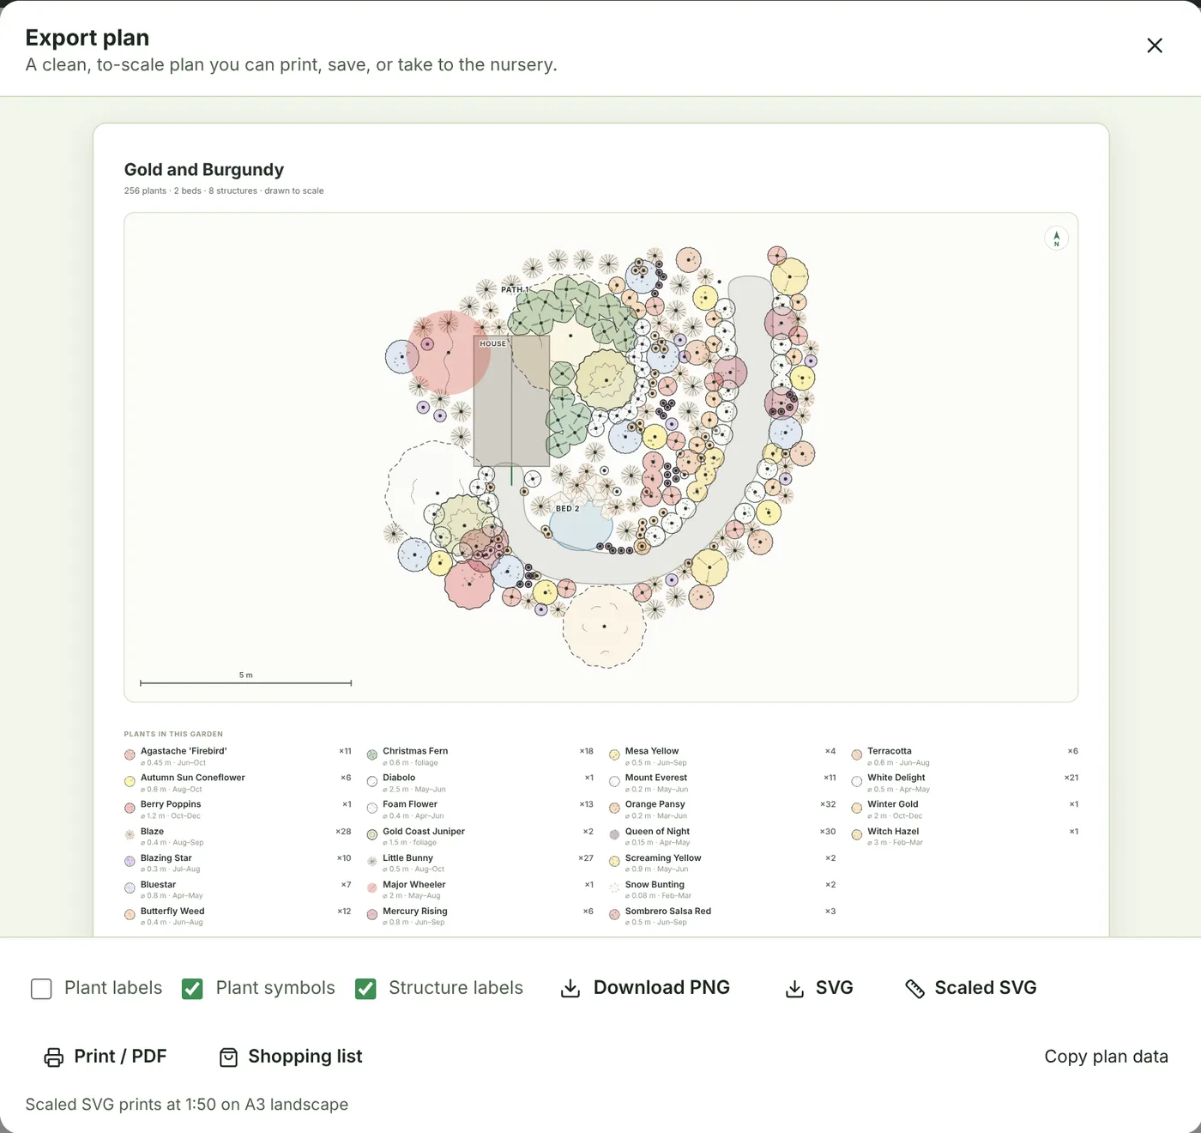Click the Sombrero Salsa Red symbol
The image size is (1201, 1133).
(x=614, y=915)
